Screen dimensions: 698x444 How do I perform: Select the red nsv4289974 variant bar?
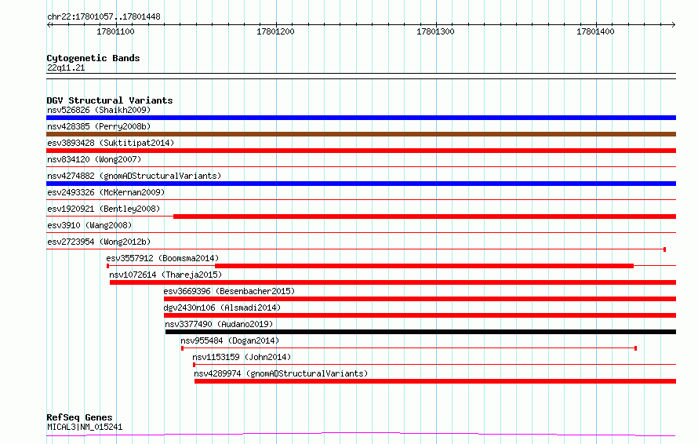435,382
